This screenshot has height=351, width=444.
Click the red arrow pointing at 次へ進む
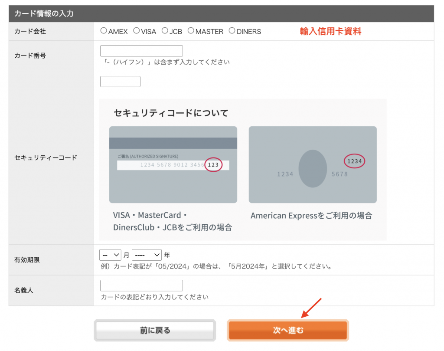(x=311, y=308)
